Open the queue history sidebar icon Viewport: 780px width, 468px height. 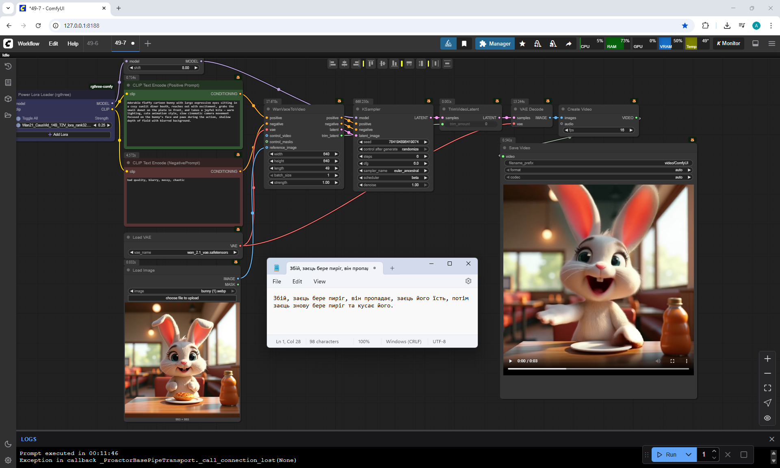(8, 66)
